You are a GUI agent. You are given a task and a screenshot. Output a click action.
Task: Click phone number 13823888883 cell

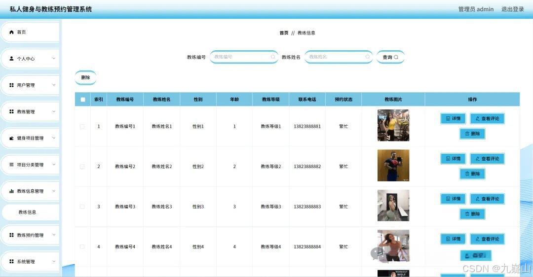click(x=307, y=207)
